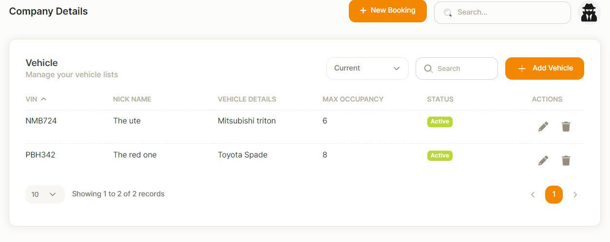The width and height of the screenshot is (610, 242).
Task: Focus the top Search... input field
Action: click(502, 13)
